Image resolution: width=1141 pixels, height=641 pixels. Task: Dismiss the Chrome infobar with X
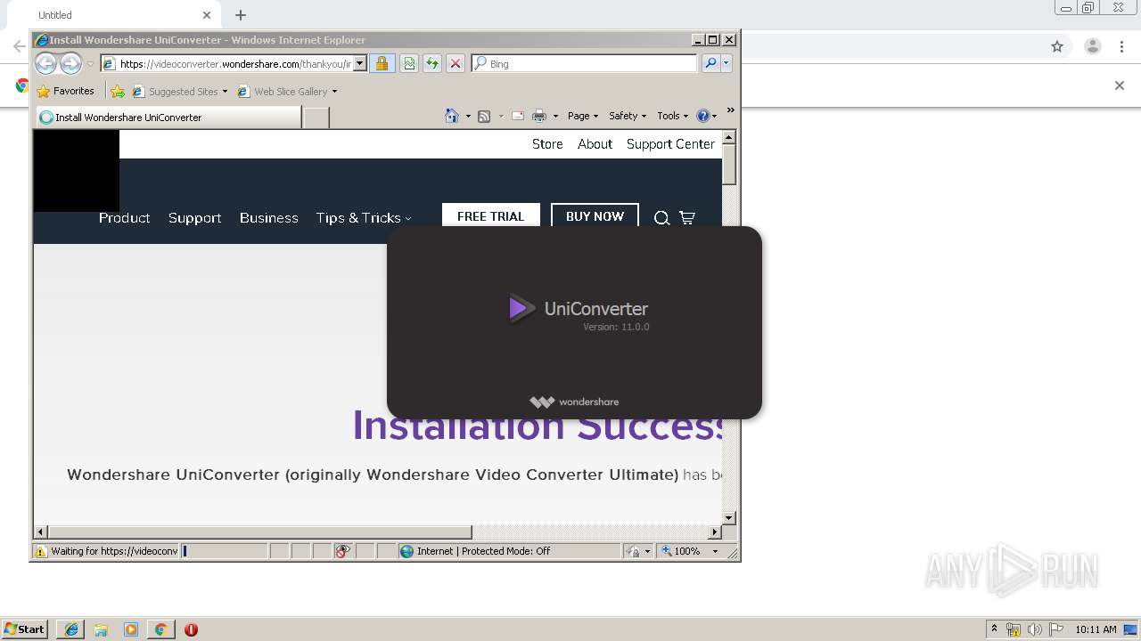(1120, 85)
